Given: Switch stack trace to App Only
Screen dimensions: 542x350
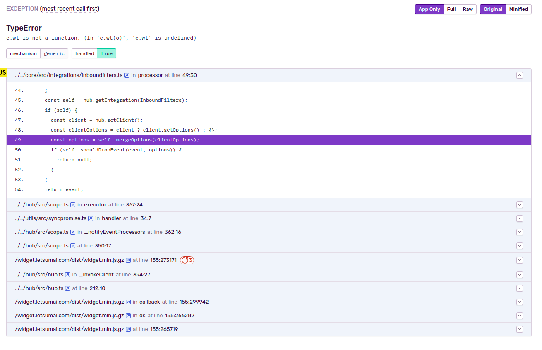Looking at the screenshot, I should point(429,9).
